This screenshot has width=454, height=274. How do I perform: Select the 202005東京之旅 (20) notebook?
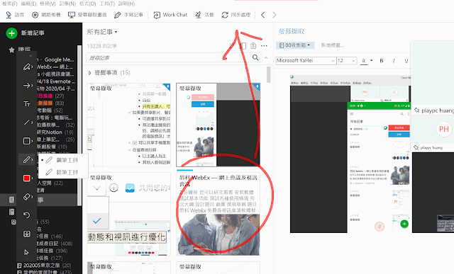45,266
